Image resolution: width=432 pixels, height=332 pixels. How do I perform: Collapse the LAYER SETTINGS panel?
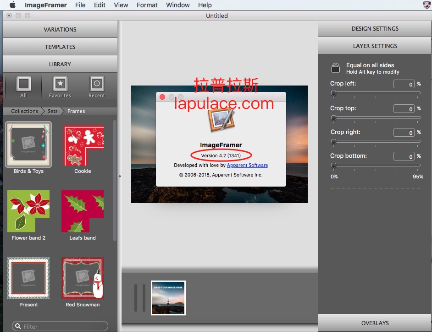(x=375, y=46)
